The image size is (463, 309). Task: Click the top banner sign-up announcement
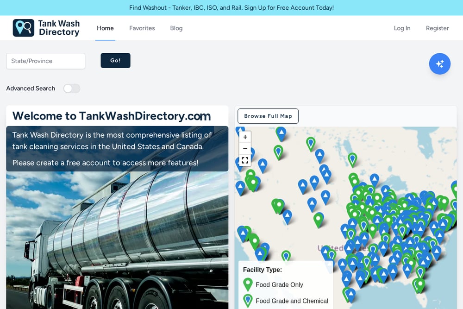coord(231,8)
